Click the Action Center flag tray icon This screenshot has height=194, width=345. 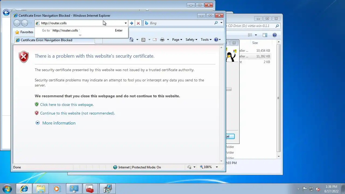click(x=305, y=189)
